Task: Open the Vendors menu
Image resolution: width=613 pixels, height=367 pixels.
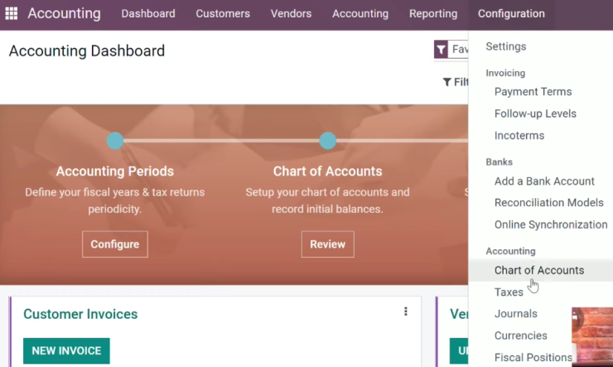Action: point(291,14)
